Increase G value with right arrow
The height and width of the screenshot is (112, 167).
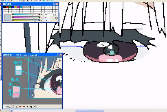coord(40,17)
